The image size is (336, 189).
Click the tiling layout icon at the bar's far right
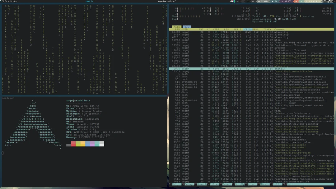click(325, 2)
